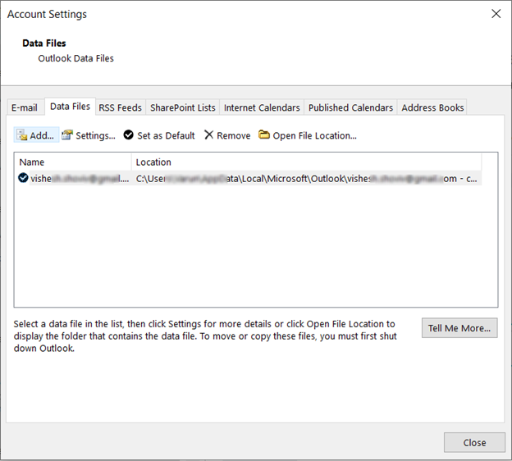Go to the SharePoint Lists tab

pos(183,107)
